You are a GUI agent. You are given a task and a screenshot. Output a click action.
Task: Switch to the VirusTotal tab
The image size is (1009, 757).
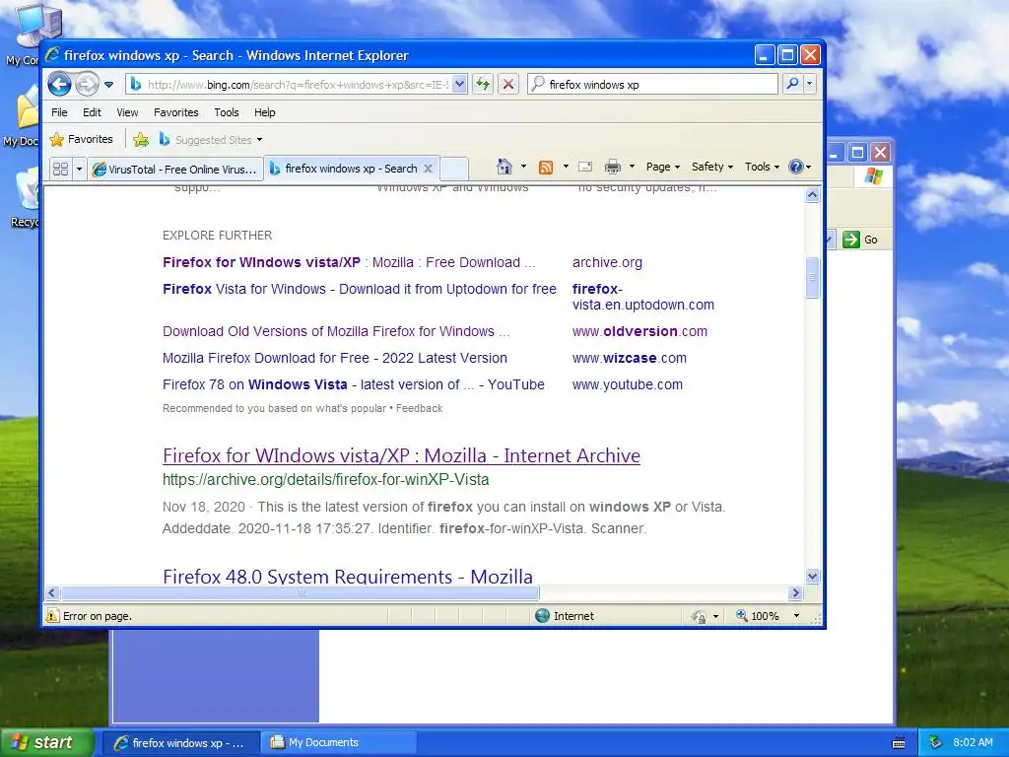175,170
